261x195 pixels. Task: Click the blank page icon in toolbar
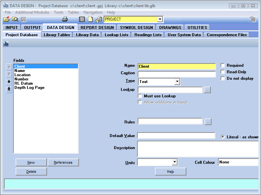(90, 19)
